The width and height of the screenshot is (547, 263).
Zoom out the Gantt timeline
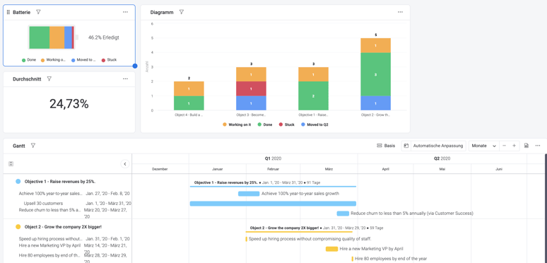click(x=503, y=146)
